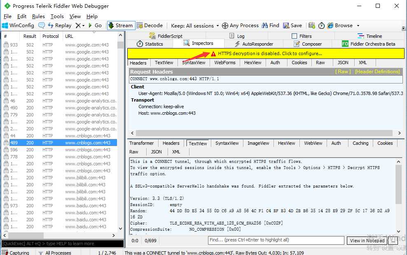Open Find with the binoculars icon
Viewport: 407px width, 255px height.
pyautogui.click(x=264, y=25)
